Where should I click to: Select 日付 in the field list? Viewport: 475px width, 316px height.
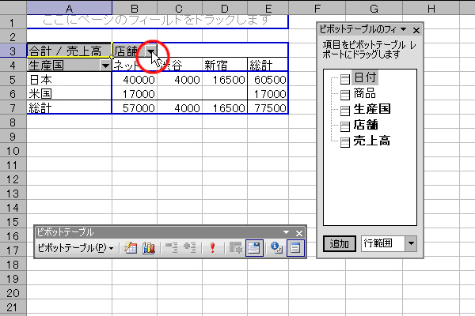tap(365, 77)
